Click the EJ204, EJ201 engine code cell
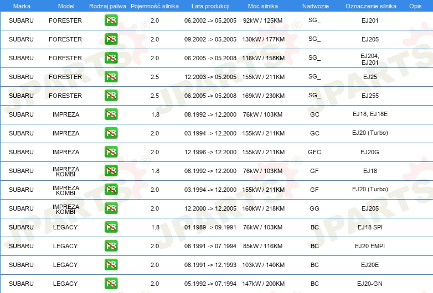The height and width of the screenshot is (293, 433). click(x=369, y=59)
